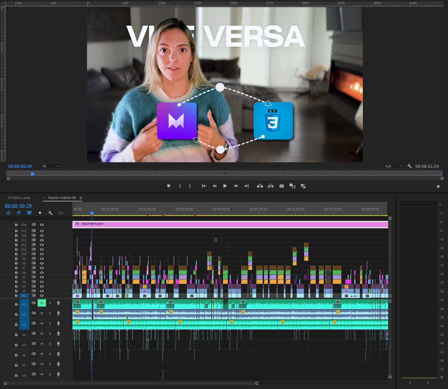Toggle track targeting for A2
This screenshot has width=448, height=389.
[x=24, y=314]
